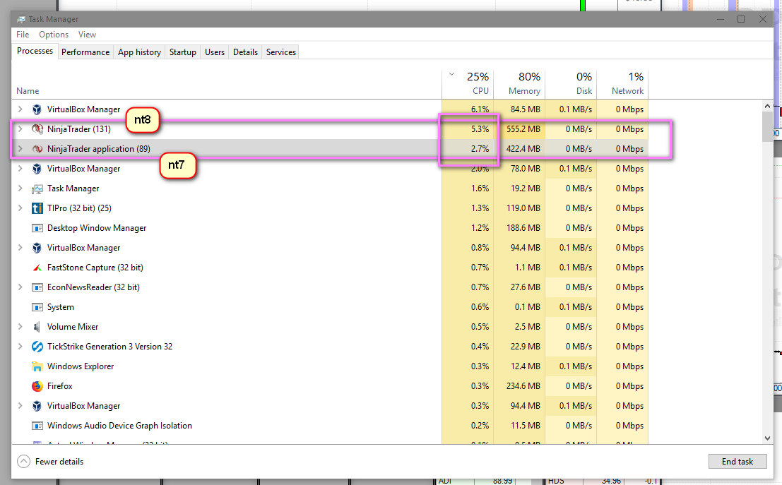
Task: Click the Task Manager process row icon
Action: click(37, 188)
